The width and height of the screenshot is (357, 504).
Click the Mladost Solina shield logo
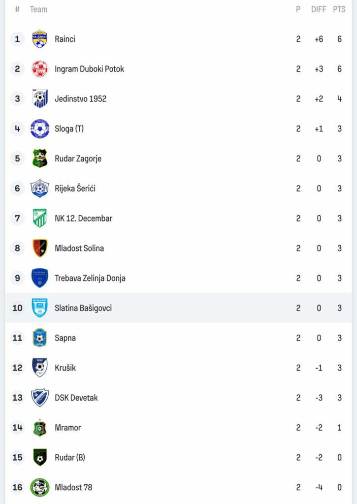tap(40, 248)
